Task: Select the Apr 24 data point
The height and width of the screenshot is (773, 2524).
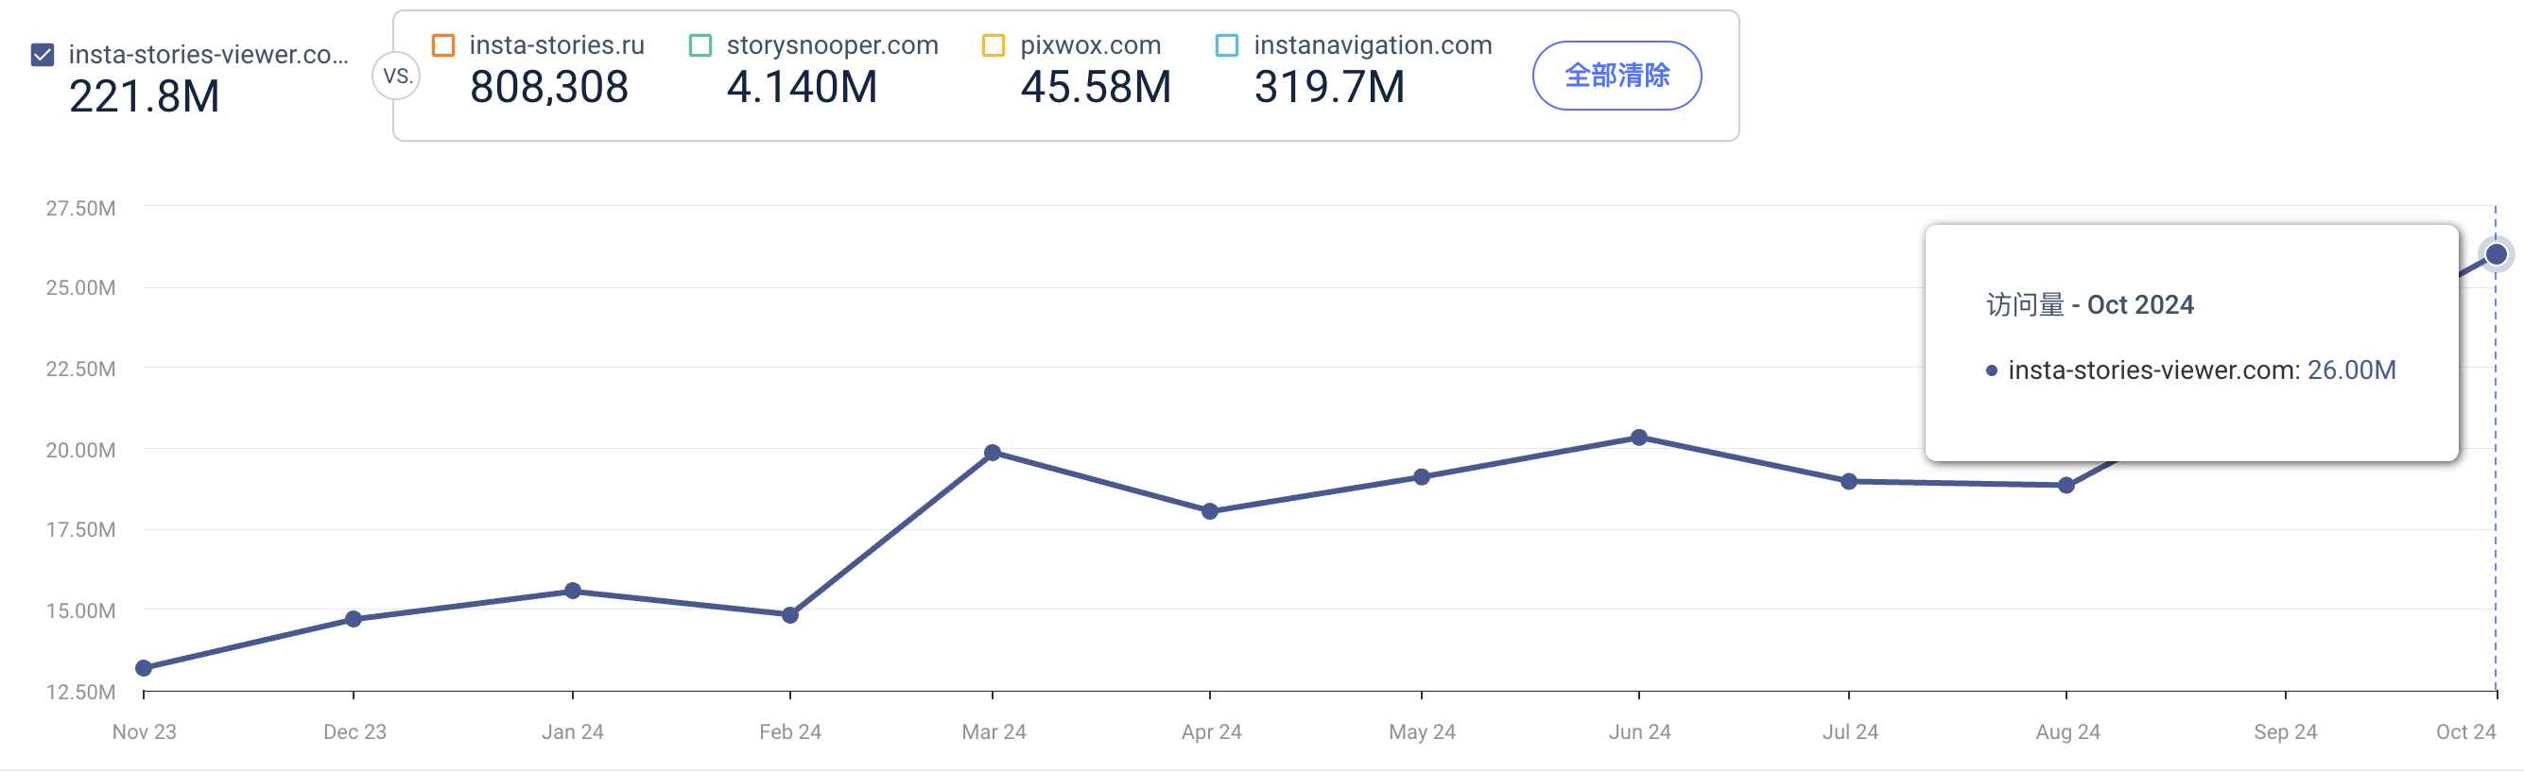Action: click(x=1210, y=511)
